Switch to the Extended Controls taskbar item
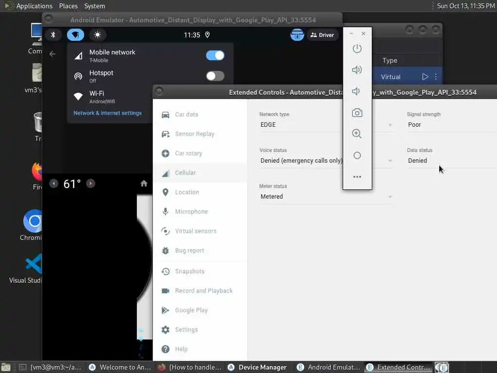497x373 pixels. [x=399, y=367]
